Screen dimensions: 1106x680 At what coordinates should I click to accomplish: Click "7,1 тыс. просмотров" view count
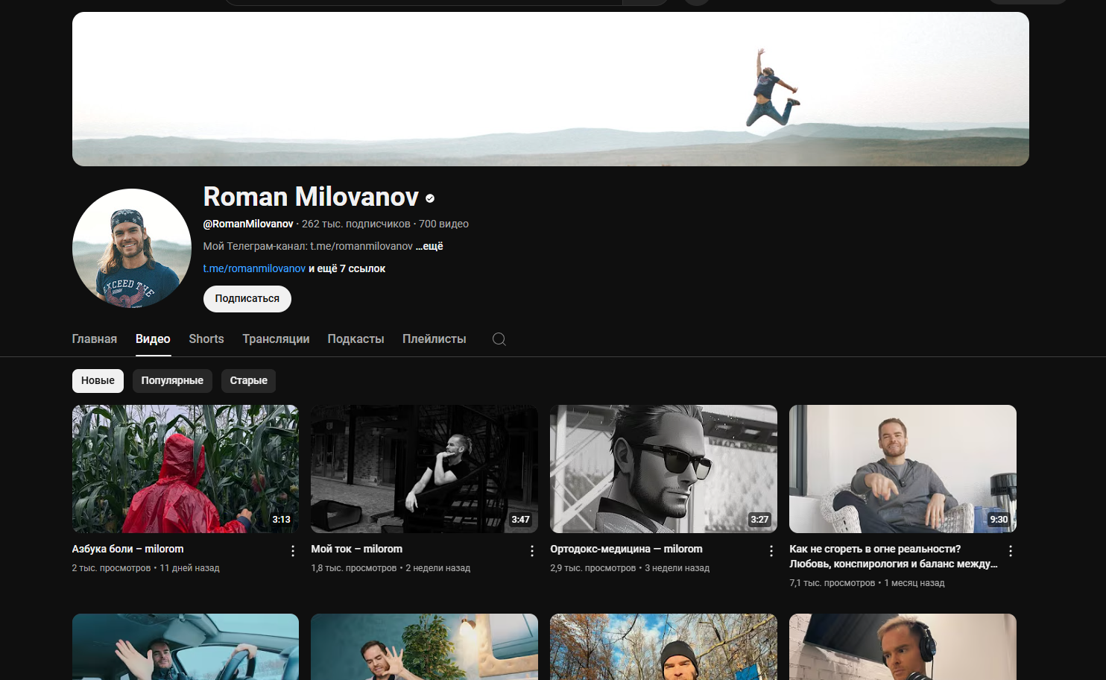point(832,583)
